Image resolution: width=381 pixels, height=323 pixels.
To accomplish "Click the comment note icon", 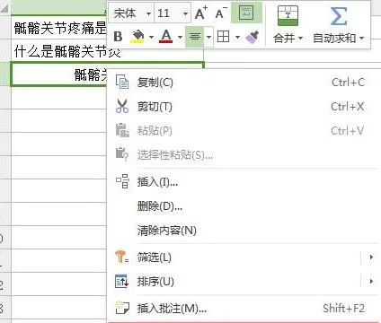I will [x=122, y=308].
